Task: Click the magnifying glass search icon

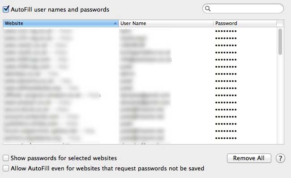Action: coord(208,8)
